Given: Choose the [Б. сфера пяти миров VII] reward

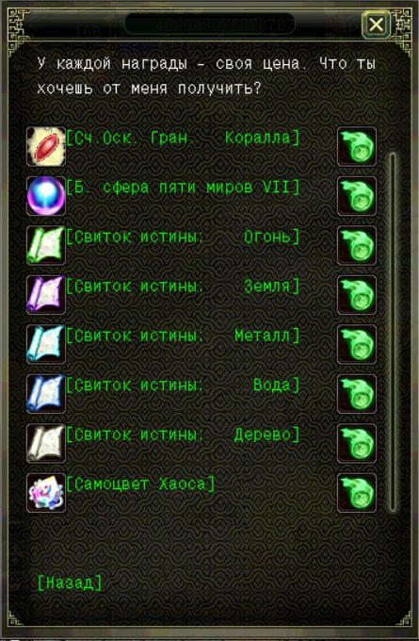Looking at the screenshot, I should 183,188.
